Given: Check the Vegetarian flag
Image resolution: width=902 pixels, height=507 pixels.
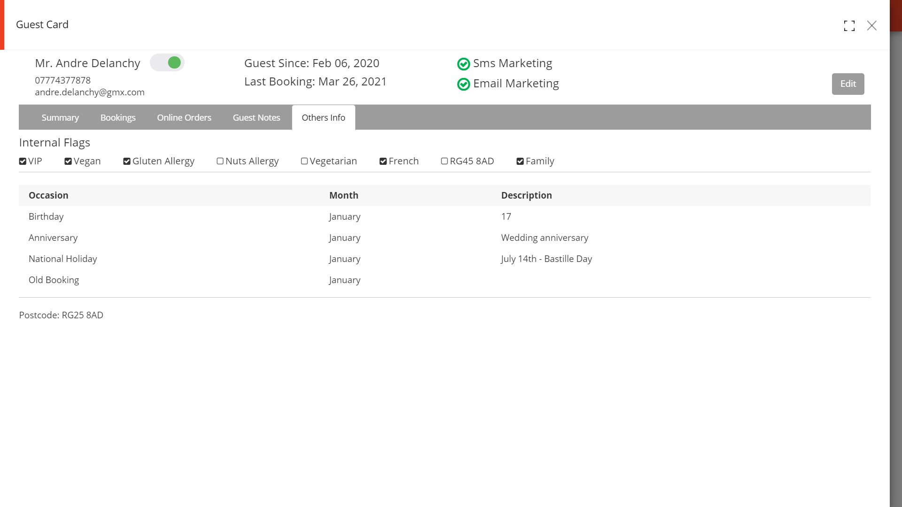Looking at the screenshot, I should 304,161.
